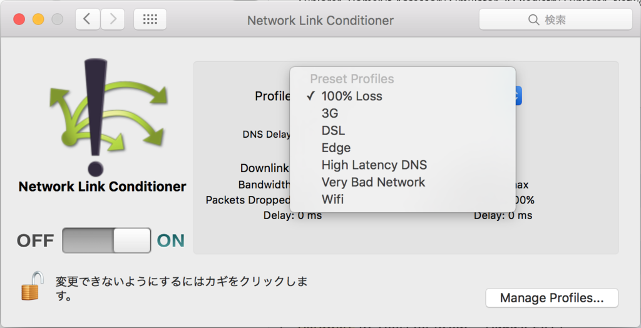Click the blue Profile dropdown arrows
The height and width of the screenshot is (328, 641).
pos(518,96)
